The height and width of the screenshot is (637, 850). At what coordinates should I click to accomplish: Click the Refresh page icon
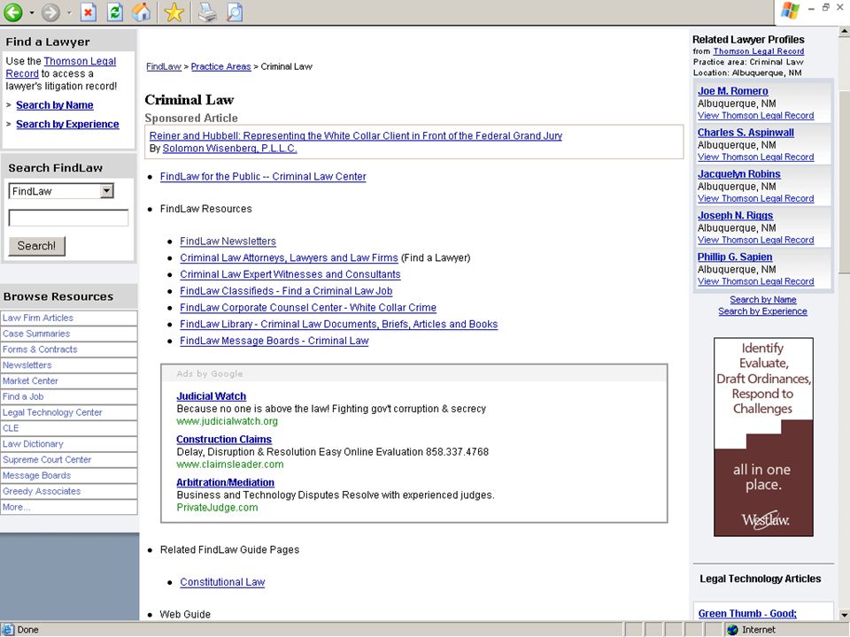click(x=115, y=12)
